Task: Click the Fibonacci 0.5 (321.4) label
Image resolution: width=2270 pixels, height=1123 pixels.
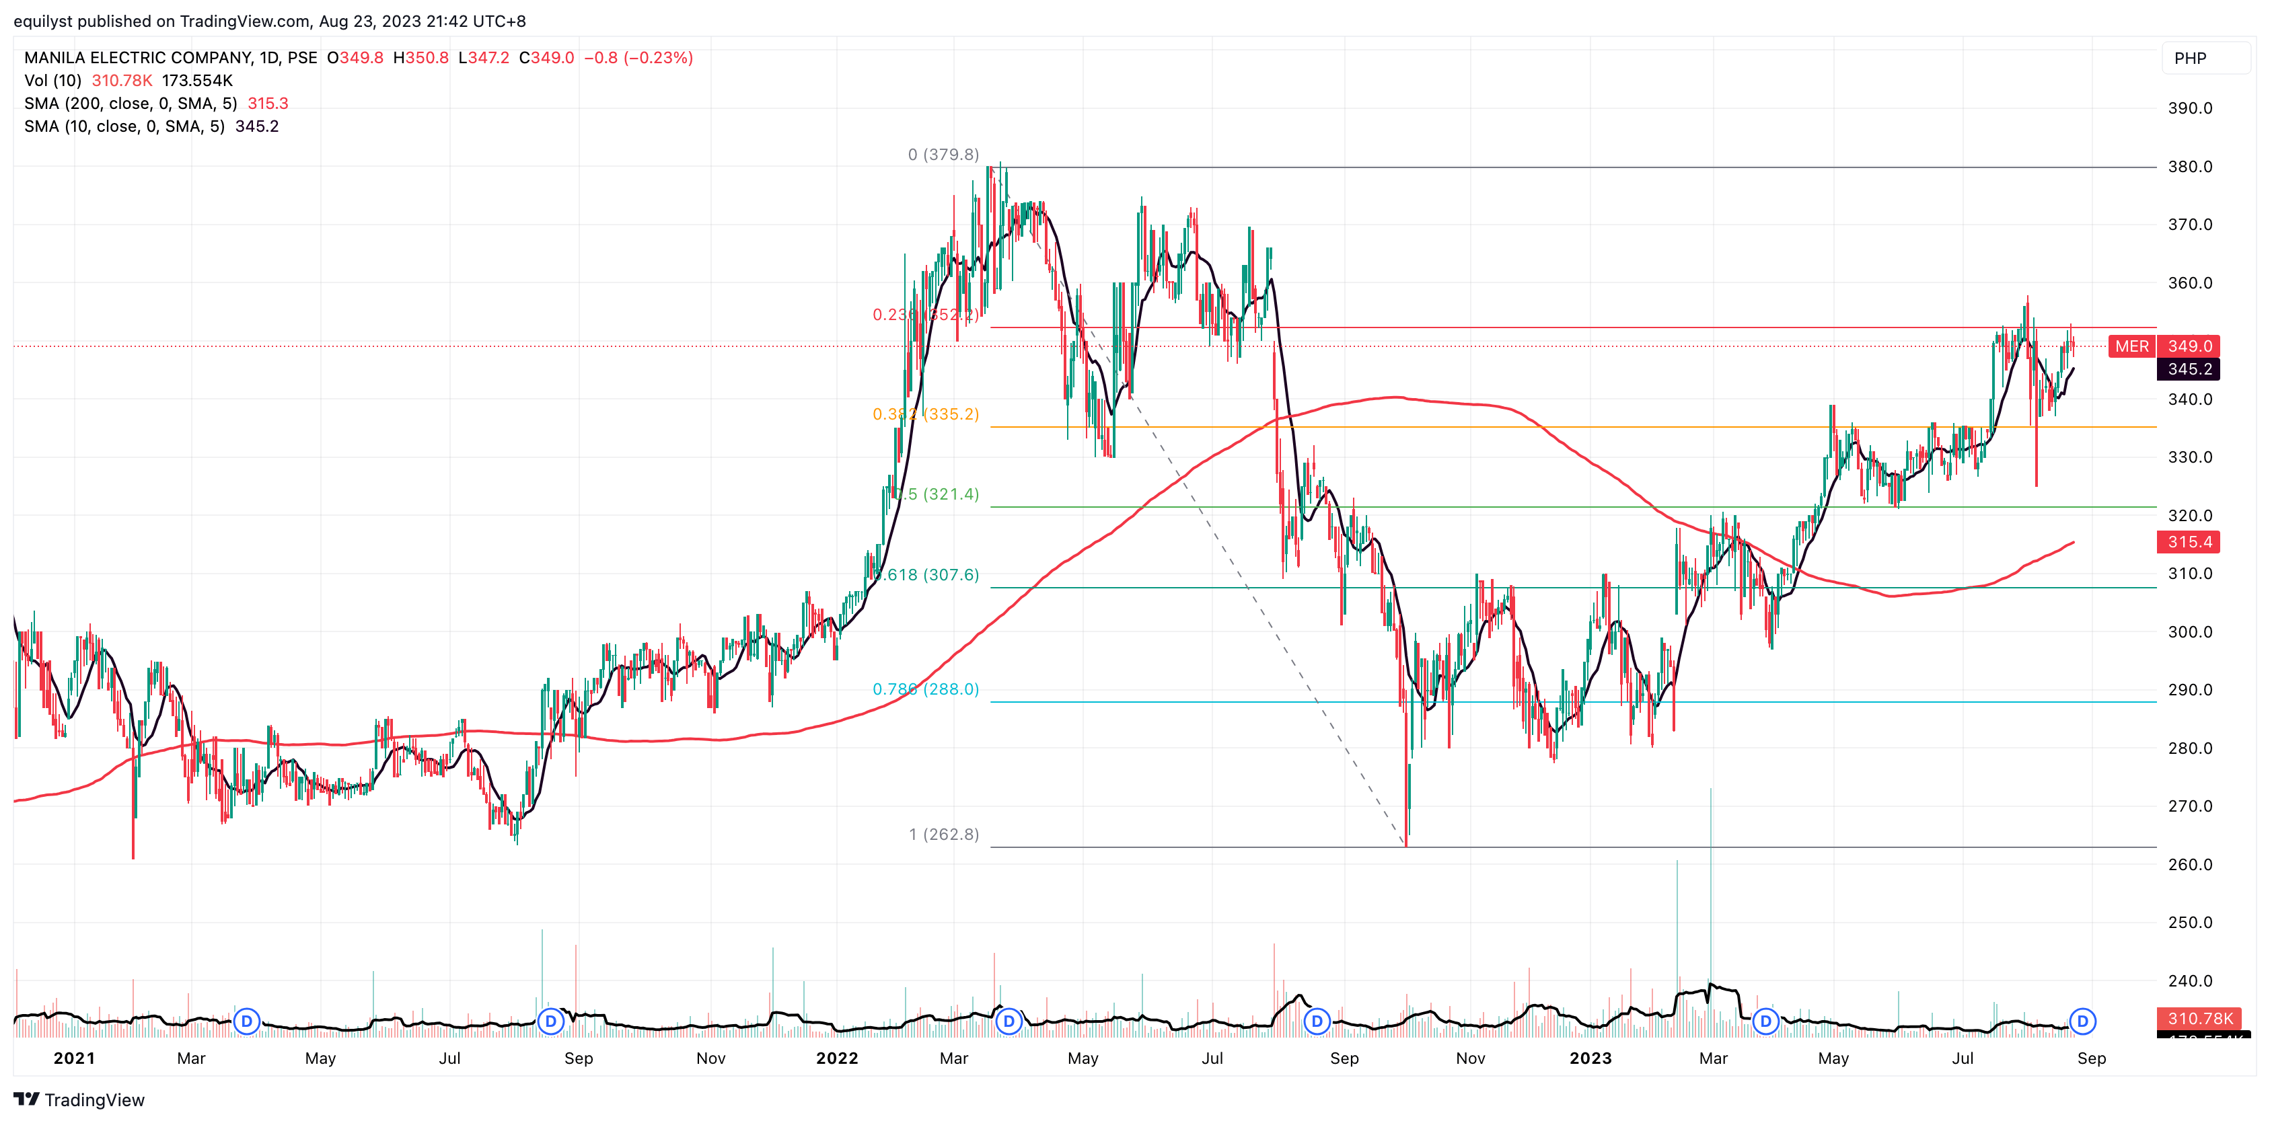Action: [935, 494]
